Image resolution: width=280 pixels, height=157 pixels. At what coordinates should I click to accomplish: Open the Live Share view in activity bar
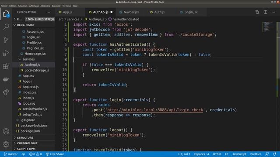6,92
